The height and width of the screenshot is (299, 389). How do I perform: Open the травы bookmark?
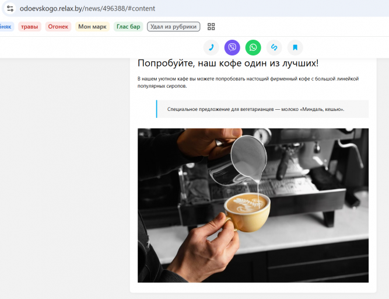click(30, 27)
